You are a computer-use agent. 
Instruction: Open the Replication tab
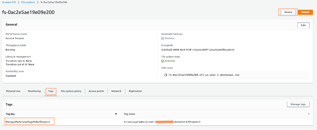coord(135,91)
